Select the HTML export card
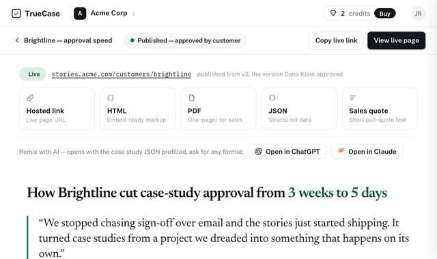437x259 pixels. (138, 109)
